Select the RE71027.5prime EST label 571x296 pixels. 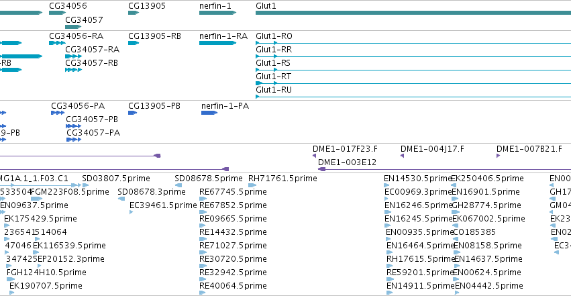[x=233, y=246]
